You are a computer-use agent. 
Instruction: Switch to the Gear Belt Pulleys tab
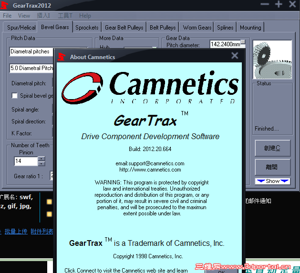coord(124,28)
